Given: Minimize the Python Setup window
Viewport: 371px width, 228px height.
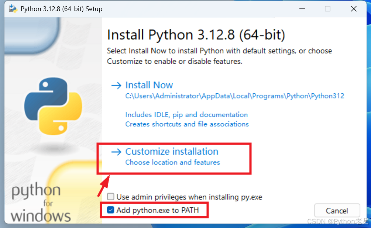Looking at the screenshot, I should 302,9.
